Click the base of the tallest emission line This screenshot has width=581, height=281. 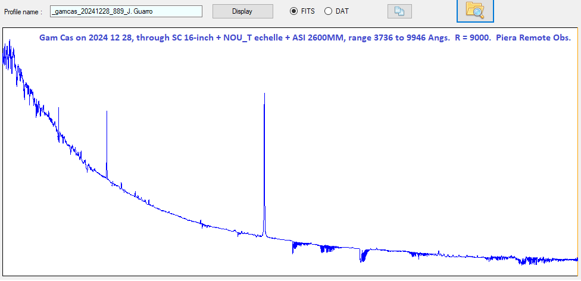264,235
